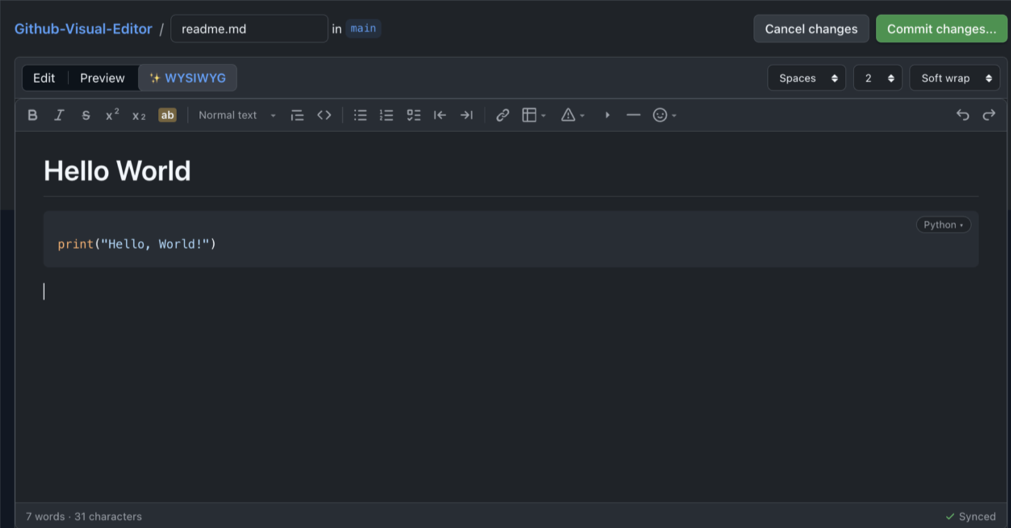
Task: Click the print("Hello, World!") code line
Action: pos(137,244)
